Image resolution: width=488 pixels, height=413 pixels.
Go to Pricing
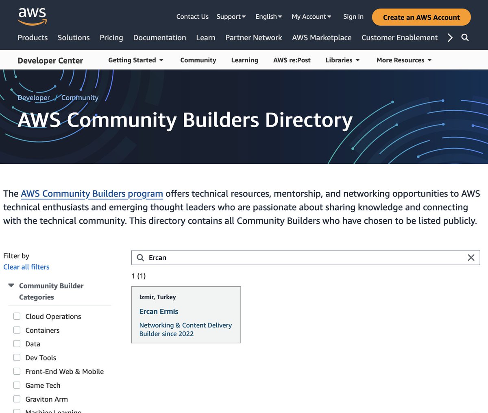click(x=111, y=37)
